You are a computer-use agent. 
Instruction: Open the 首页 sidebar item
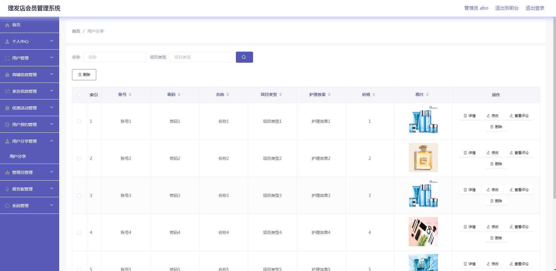click(x=29, y=25)
